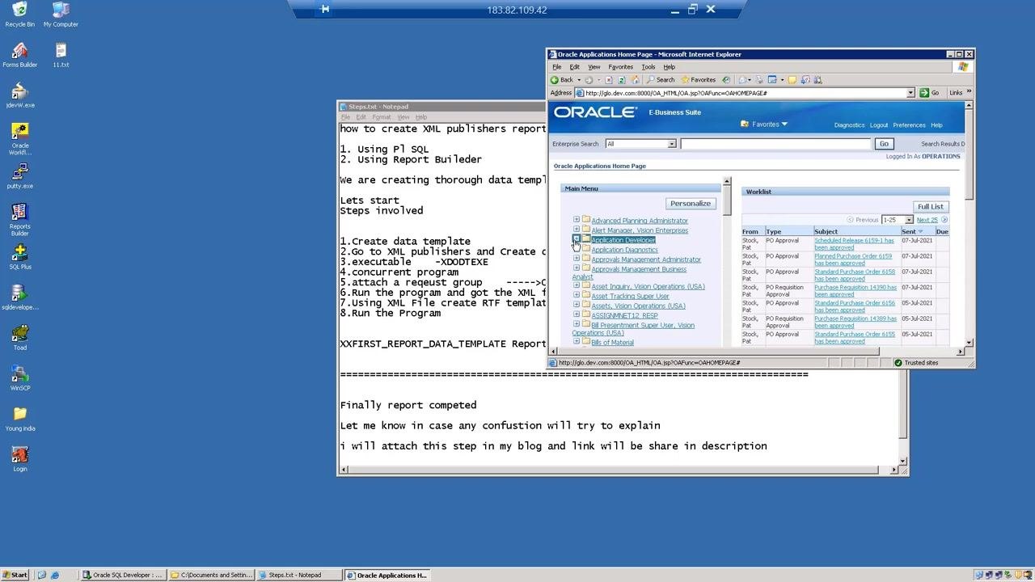The height and width of the screenshot is (582, 1035).
Task: Open the Format menu in Notepad
Action: coord(382,117)
